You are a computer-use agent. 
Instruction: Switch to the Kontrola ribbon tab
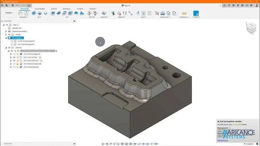point(66,9)
